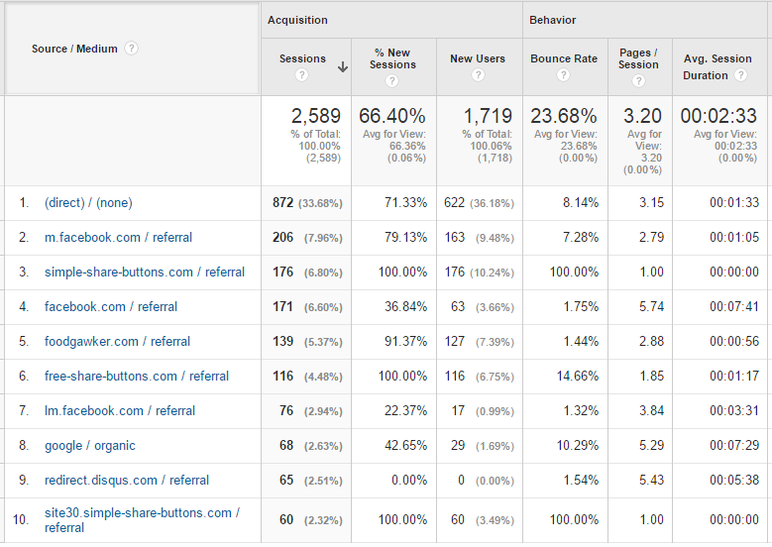Click help icon under Bounce Rate header
The image size is (772, 547).
563,75
